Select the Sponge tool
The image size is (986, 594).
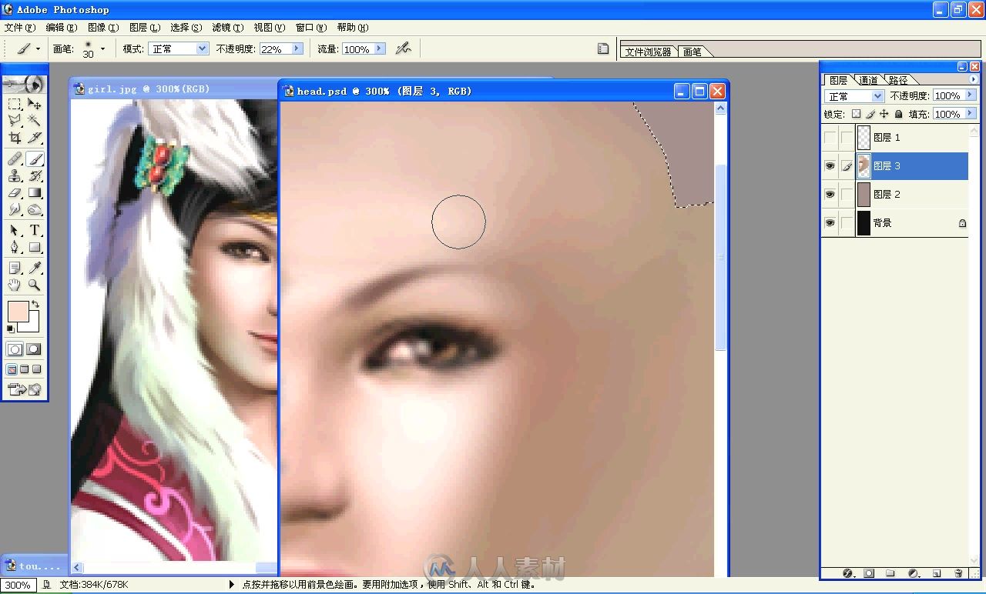coord(35,209)
